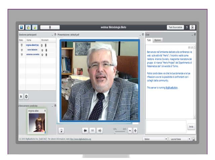The image size is (215, 160).
Task: Click the 5/5 slide number button
Action: [92, 130]
